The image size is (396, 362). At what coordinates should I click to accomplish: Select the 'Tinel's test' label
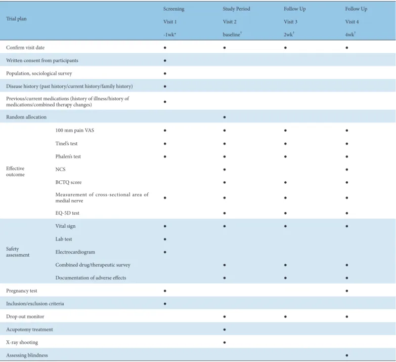pos(66,144)
